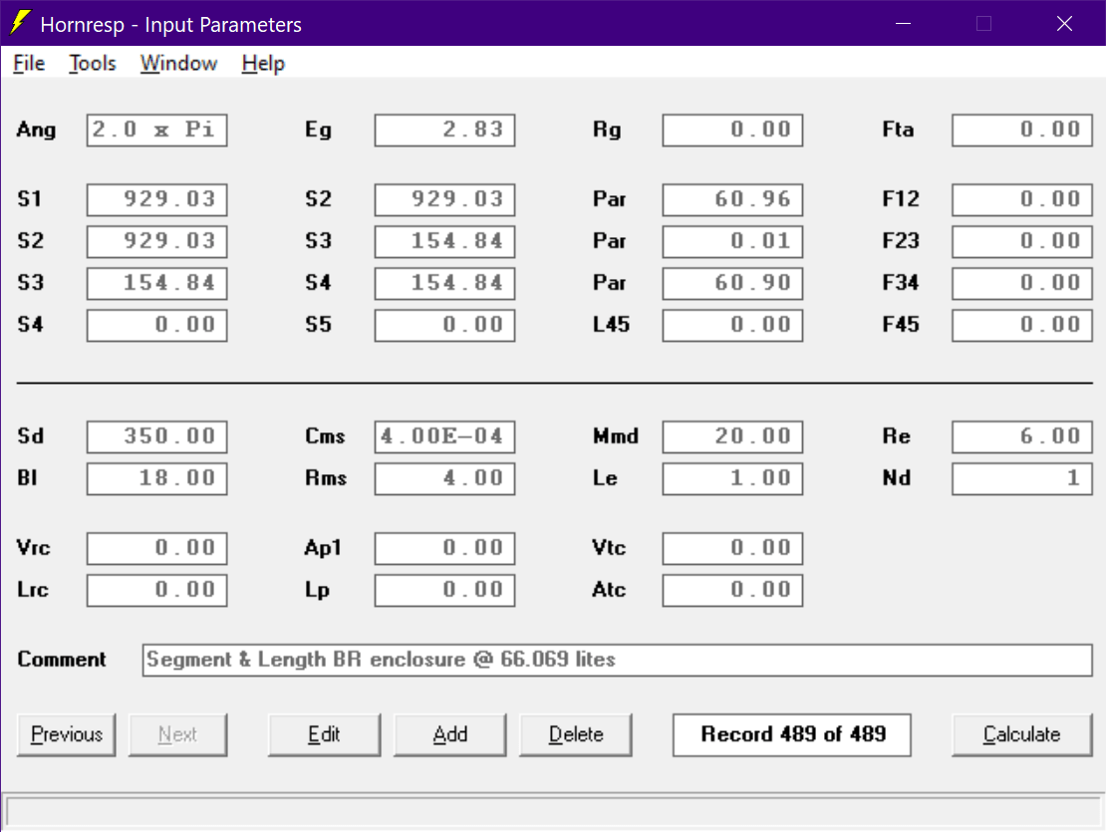Viewport: 1106px width, 832px height.
Task: Click the Atc input field
Action: point(732,590)
